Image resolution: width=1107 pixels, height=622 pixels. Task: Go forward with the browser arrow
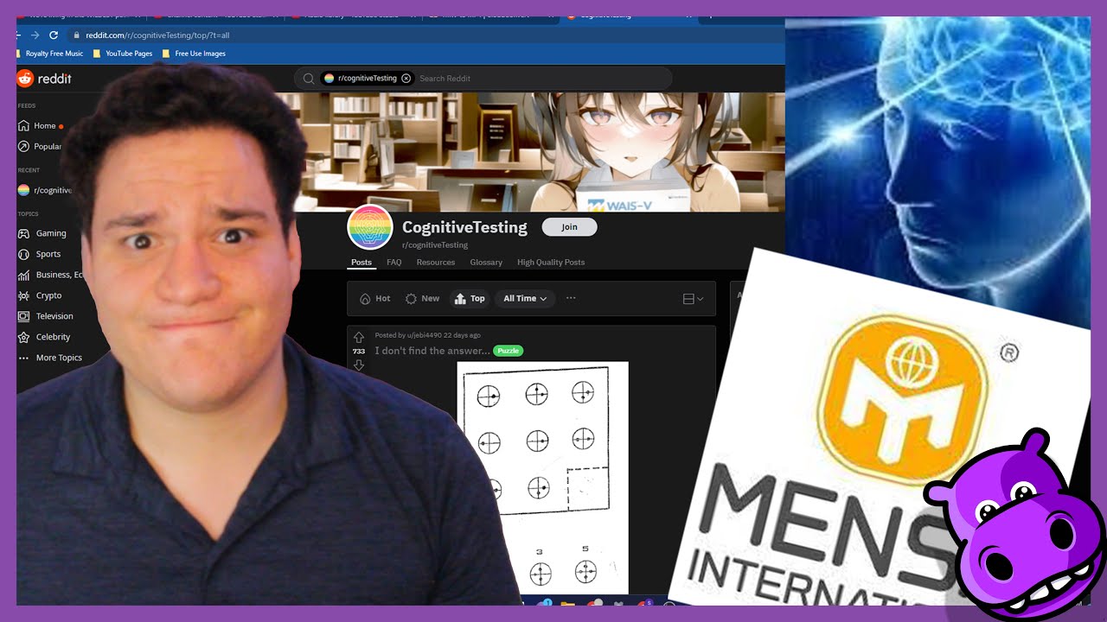[35, 35]
